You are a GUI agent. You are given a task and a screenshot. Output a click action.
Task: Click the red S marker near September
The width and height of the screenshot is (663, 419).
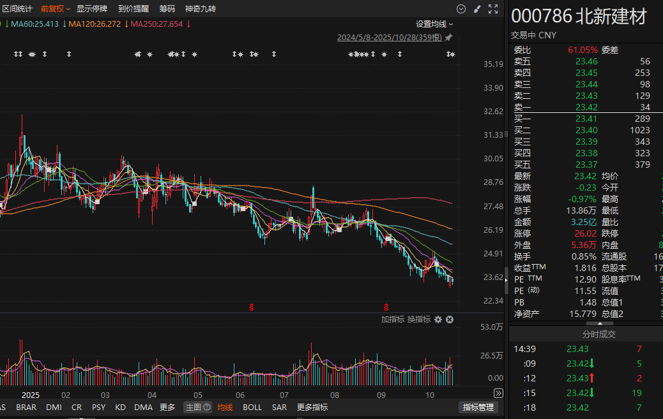(385, 307)
